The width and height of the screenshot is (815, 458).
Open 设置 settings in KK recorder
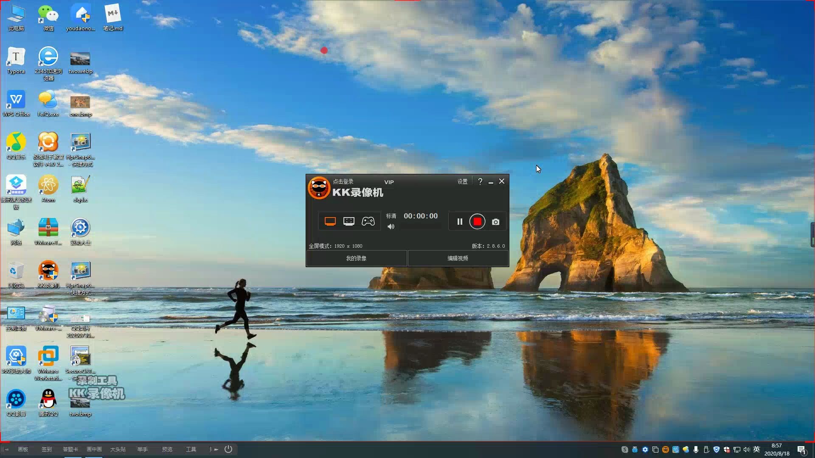click(462, 182)
